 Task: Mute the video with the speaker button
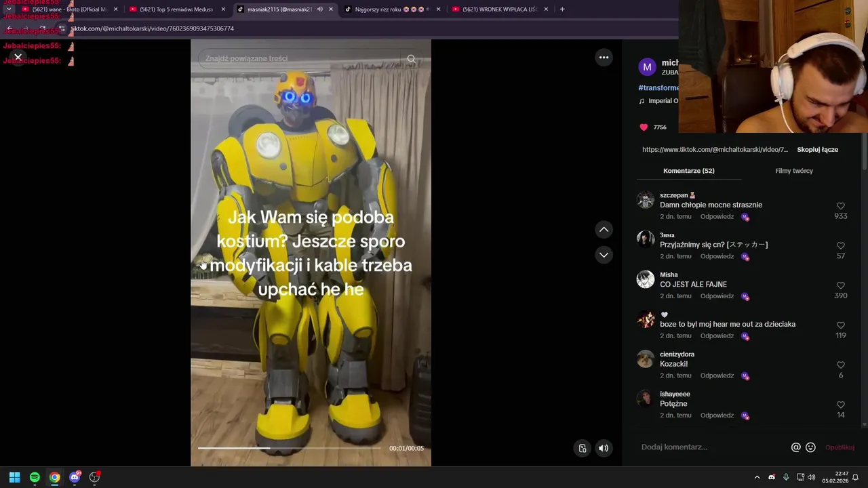[x=603, y=448]
